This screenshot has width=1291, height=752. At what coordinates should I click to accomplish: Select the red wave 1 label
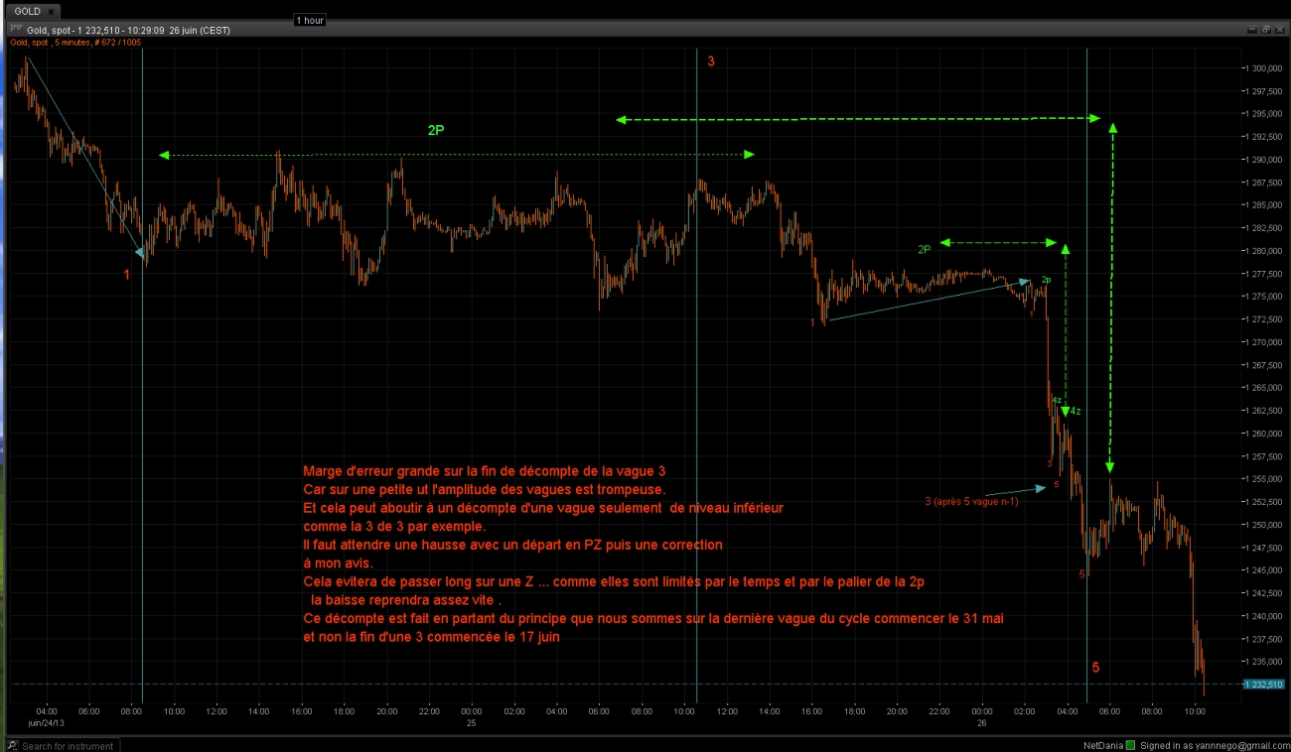[127, 274]
